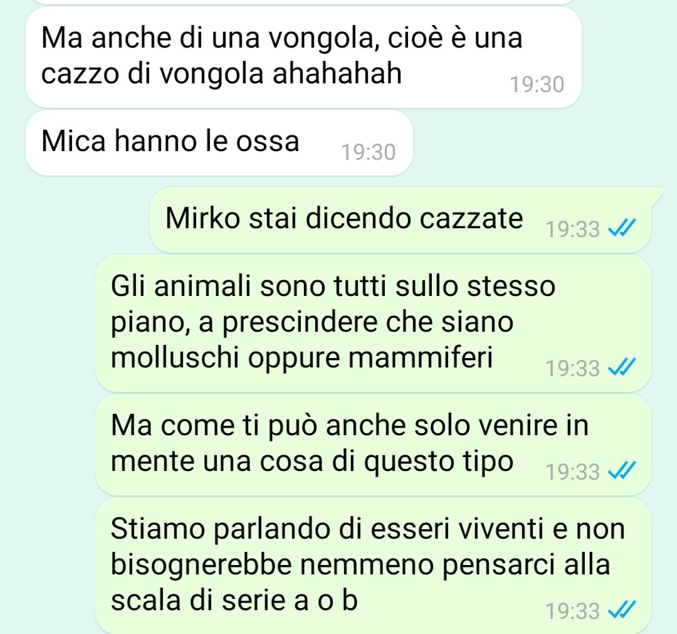677x634 pixels.
Task: Click the partially visible bubble at the top
Action: (x=303, y=2)
